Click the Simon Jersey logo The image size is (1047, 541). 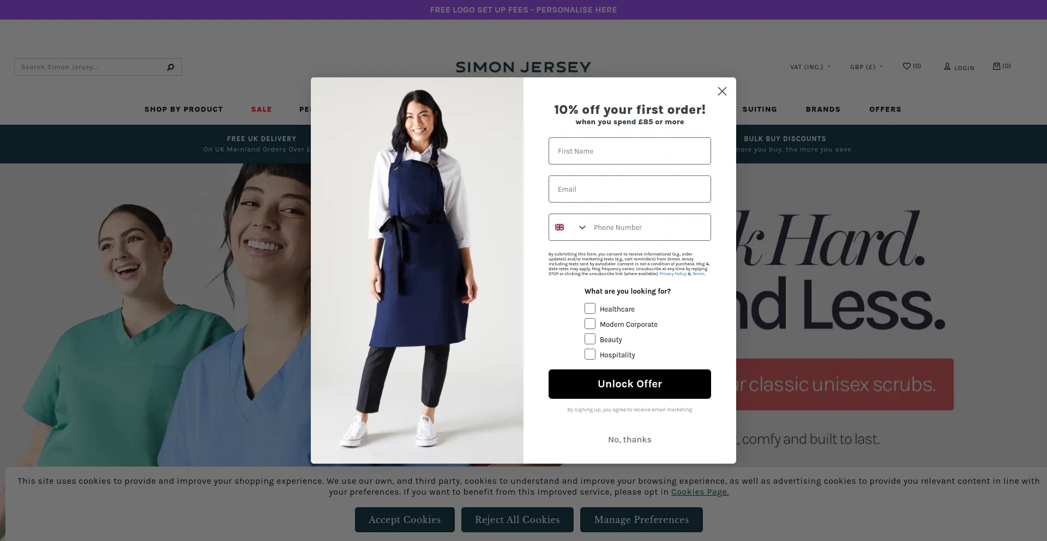click(523, 67)
